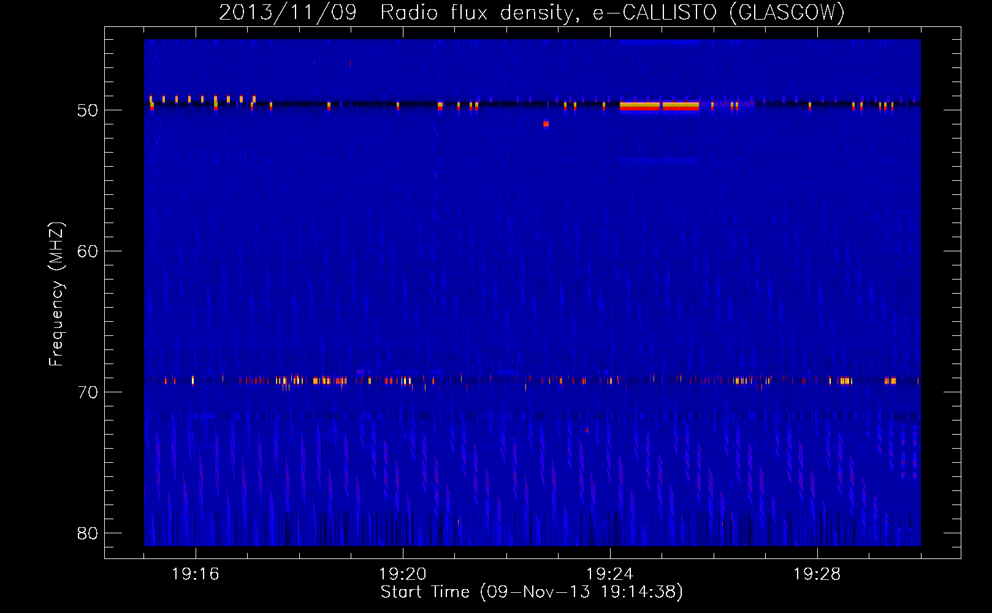The image size is (992, 613).
Task: Click the isolated red dot below 50 MHz
Action: (x=546, y=124)
